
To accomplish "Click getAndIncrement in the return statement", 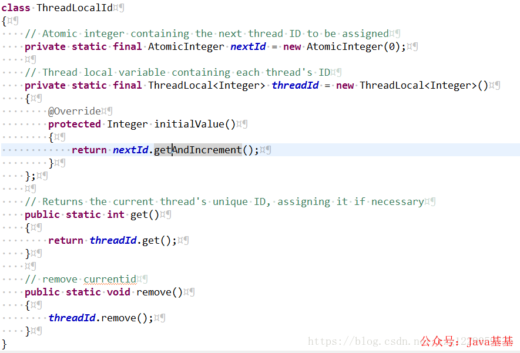I will (x=198, y=150).
